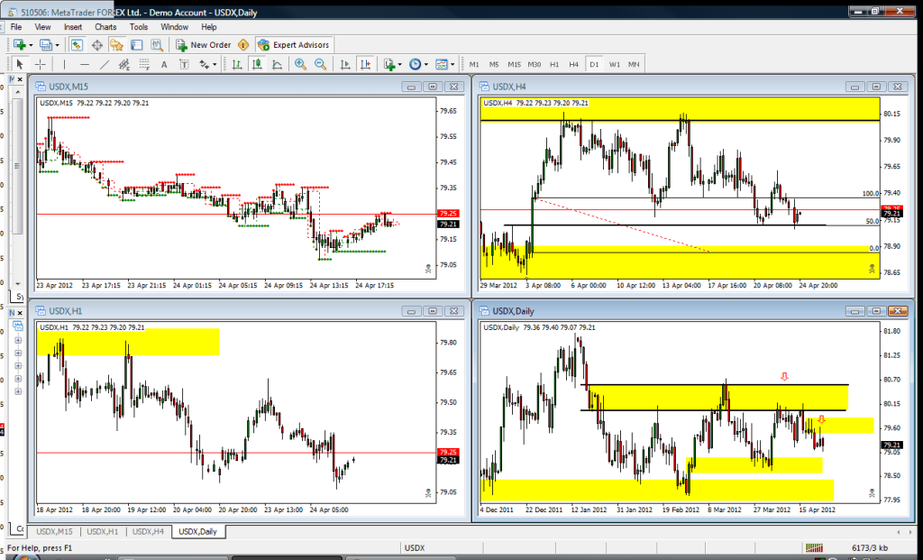Toggle the Terminal panel icon

coord(137,45)
